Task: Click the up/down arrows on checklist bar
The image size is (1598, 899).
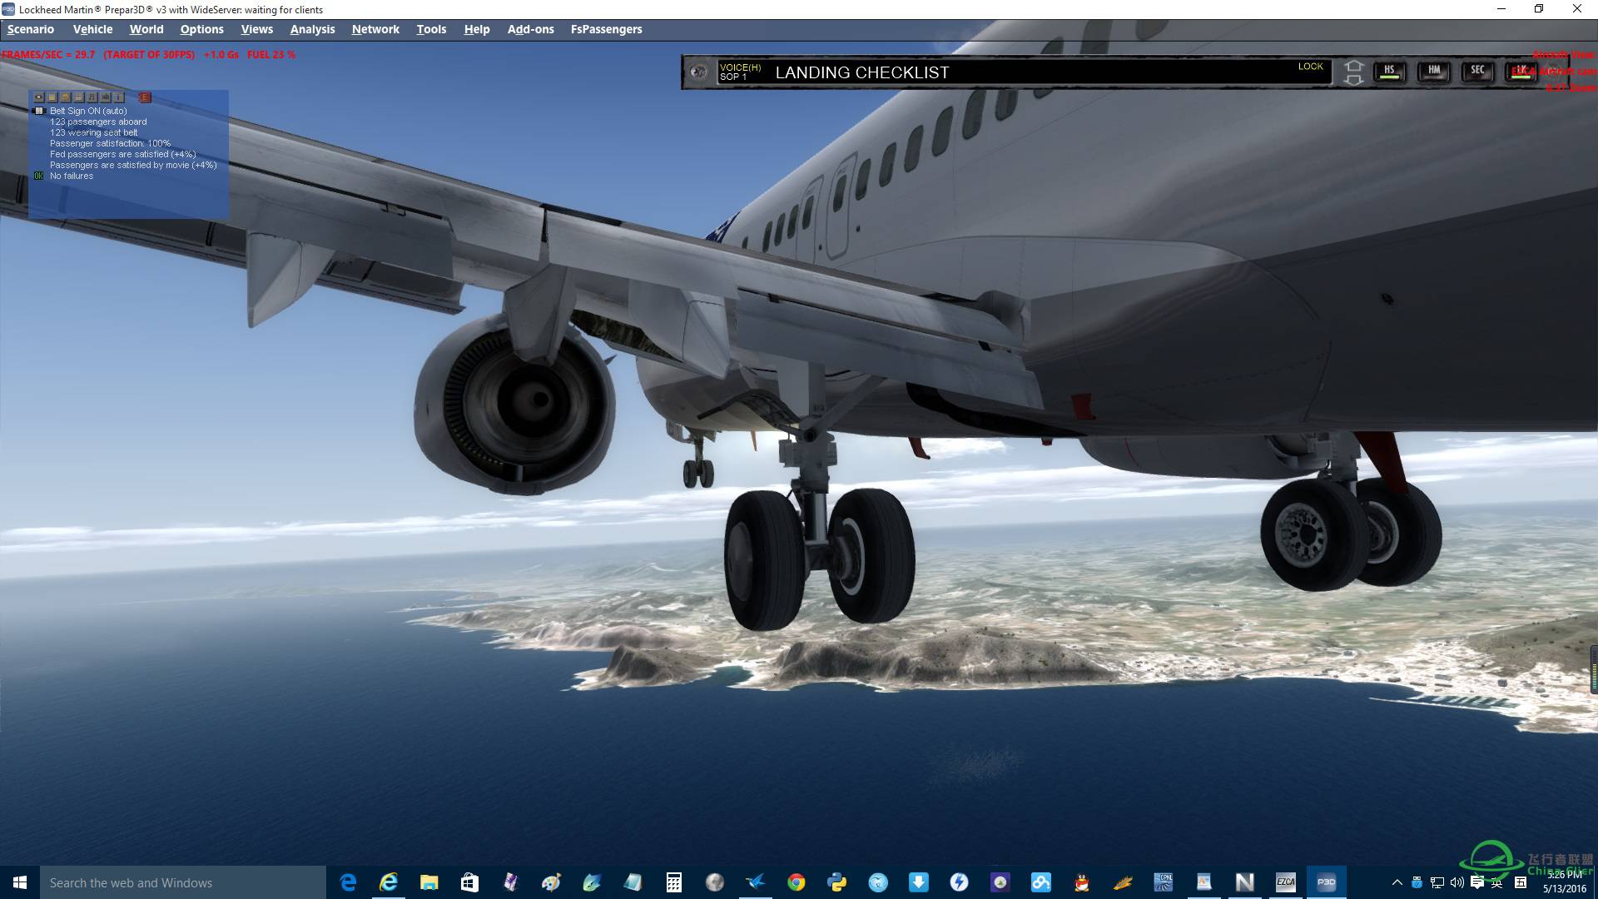Action: tap(1353, 72)
